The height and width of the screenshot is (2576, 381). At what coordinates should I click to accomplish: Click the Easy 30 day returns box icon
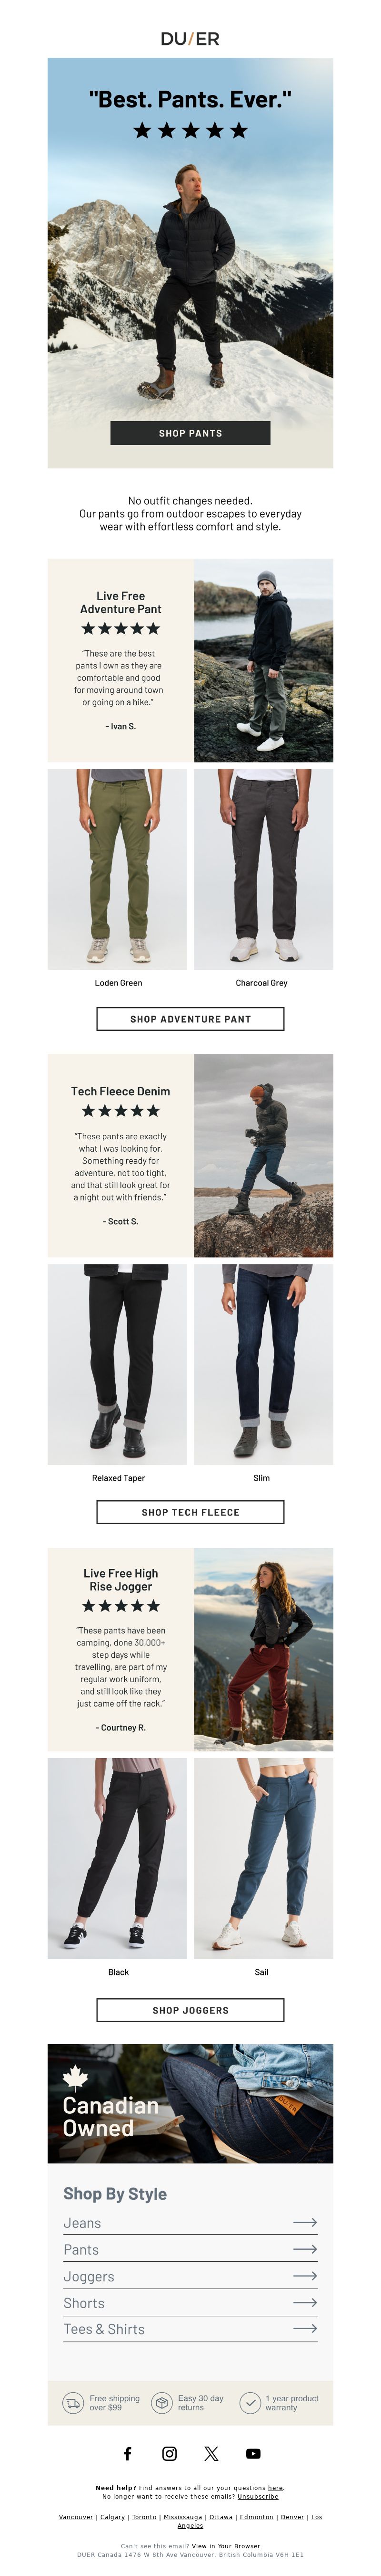pyautogui.click(x=161, y=2403)
